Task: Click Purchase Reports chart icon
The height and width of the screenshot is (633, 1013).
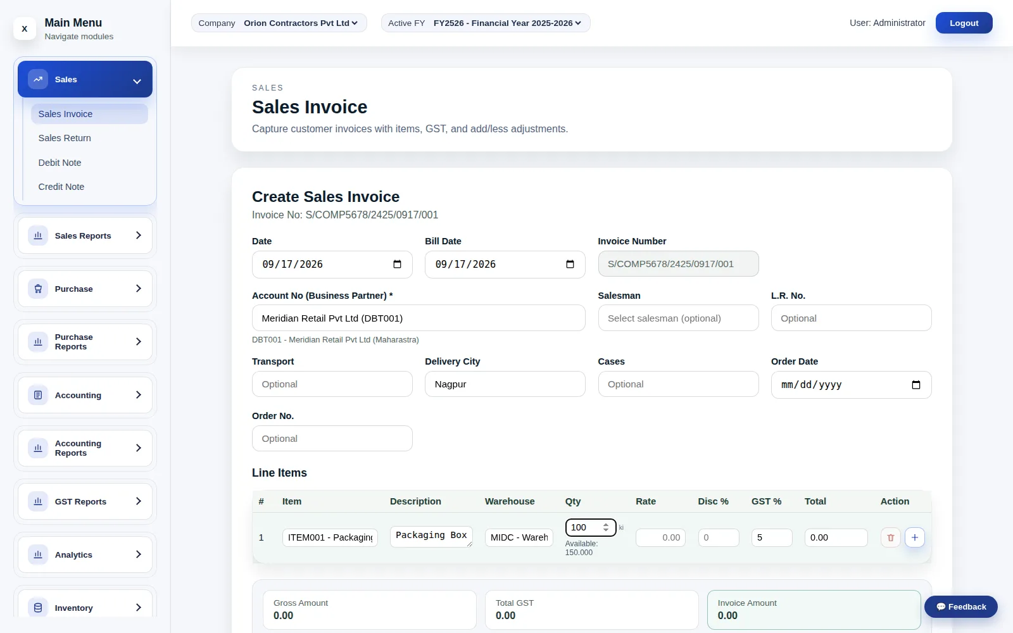Action: pyautogui.click(x=38, y=342)
